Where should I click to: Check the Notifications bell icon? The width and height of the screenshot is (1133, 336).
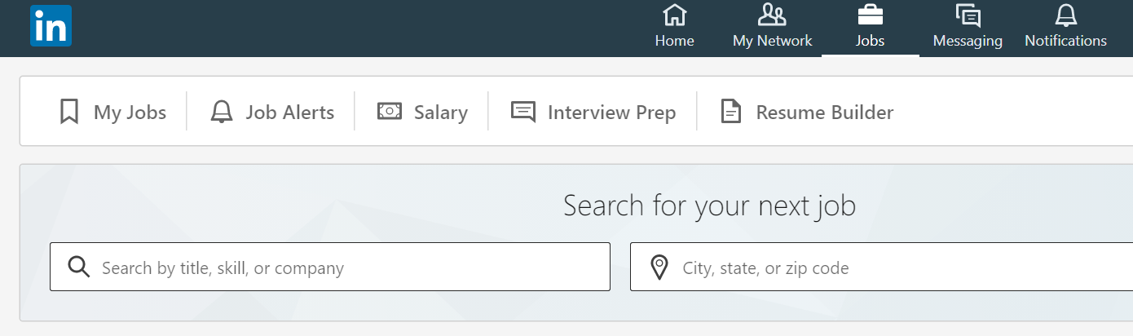click(x=1066, y=15)
